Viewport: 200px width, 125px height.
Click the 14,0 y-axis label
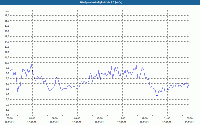coord(7,41)
